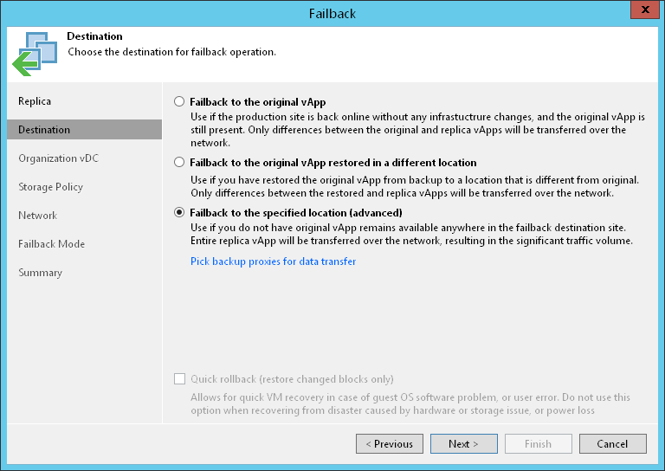665x471 pixels.
Task: Jump to the Network step
Action: coord(37,216)
